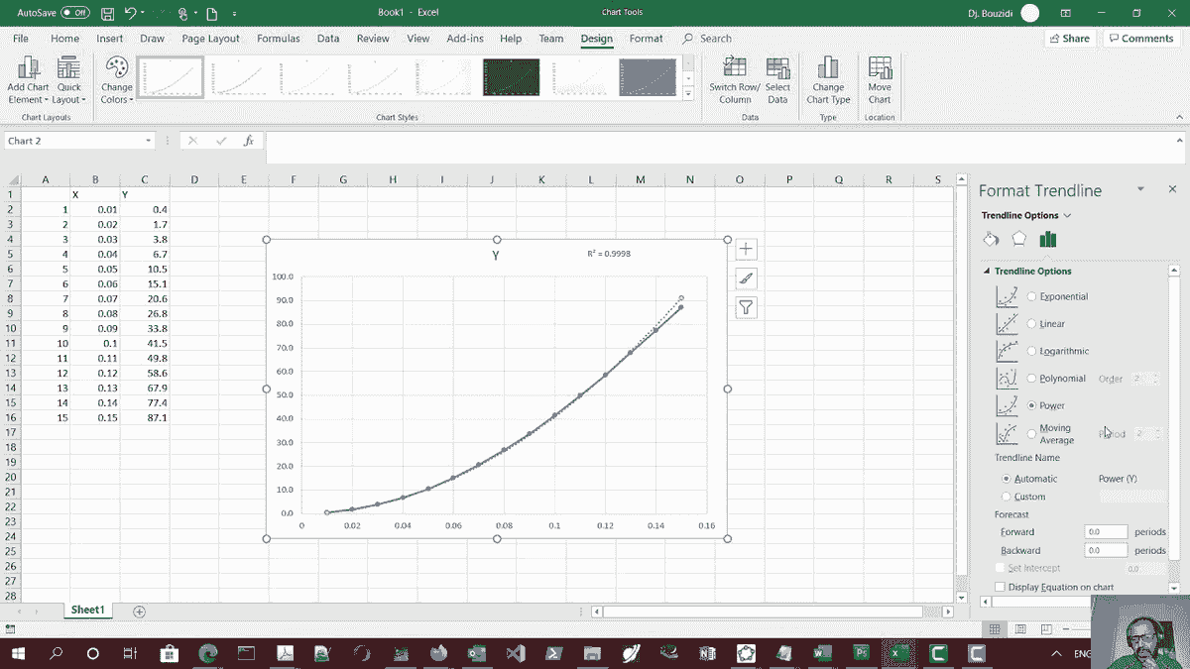
Task: Select the dark chart style in the gallery
Action: click(511, 76)
